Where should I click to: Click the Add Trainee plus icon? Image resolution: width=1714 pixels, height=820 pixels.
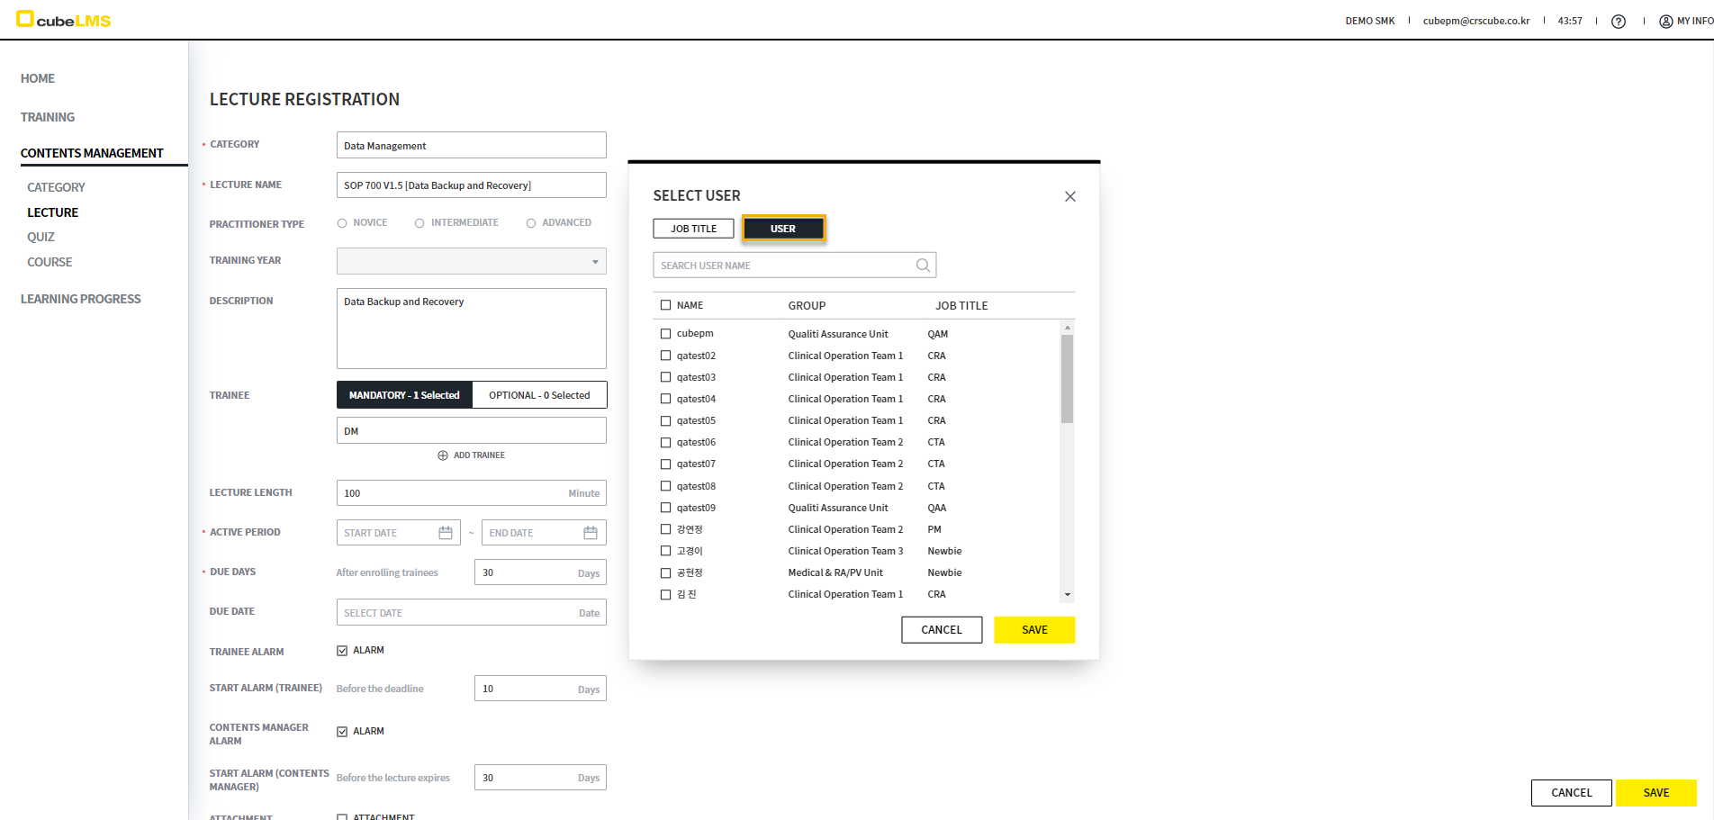point(443,455)
